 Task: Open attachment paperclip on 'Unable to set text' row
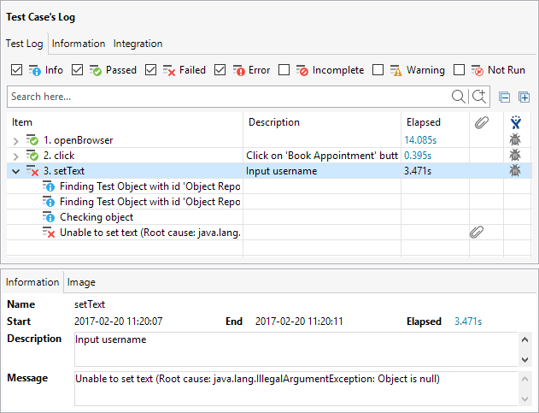point(475,233)
